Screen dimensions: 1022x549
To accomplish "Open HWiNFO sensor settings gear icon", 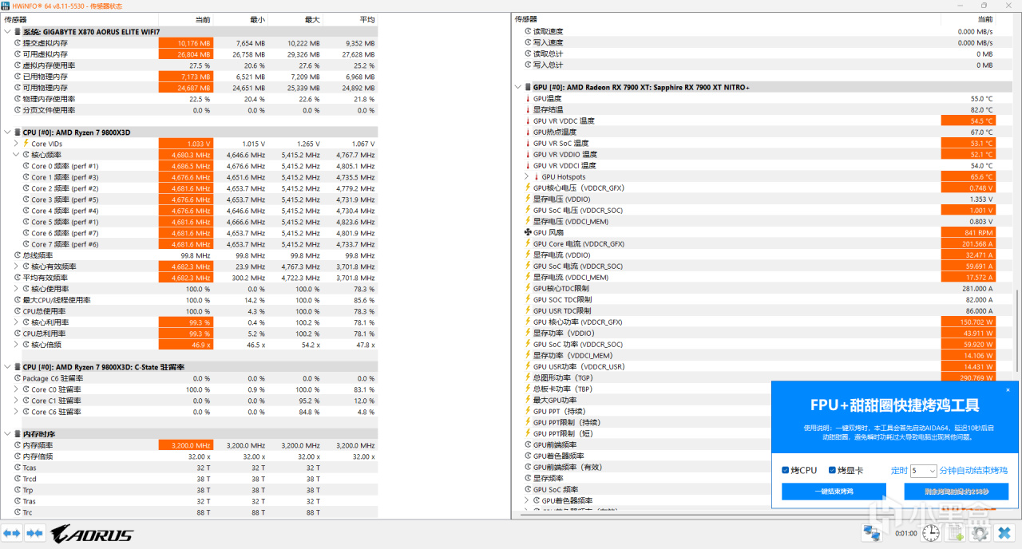I will [x=980, y=534].
